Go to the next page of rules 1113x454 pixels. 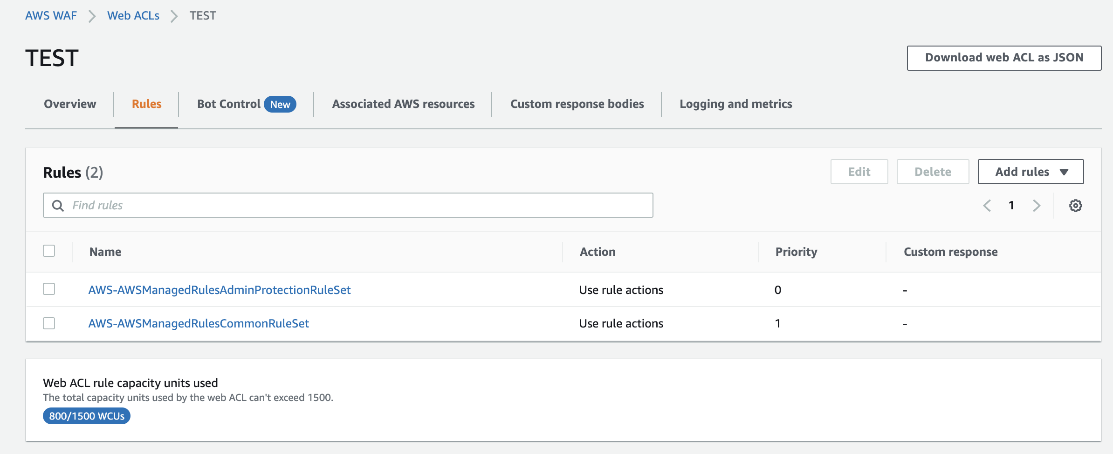1037,206
